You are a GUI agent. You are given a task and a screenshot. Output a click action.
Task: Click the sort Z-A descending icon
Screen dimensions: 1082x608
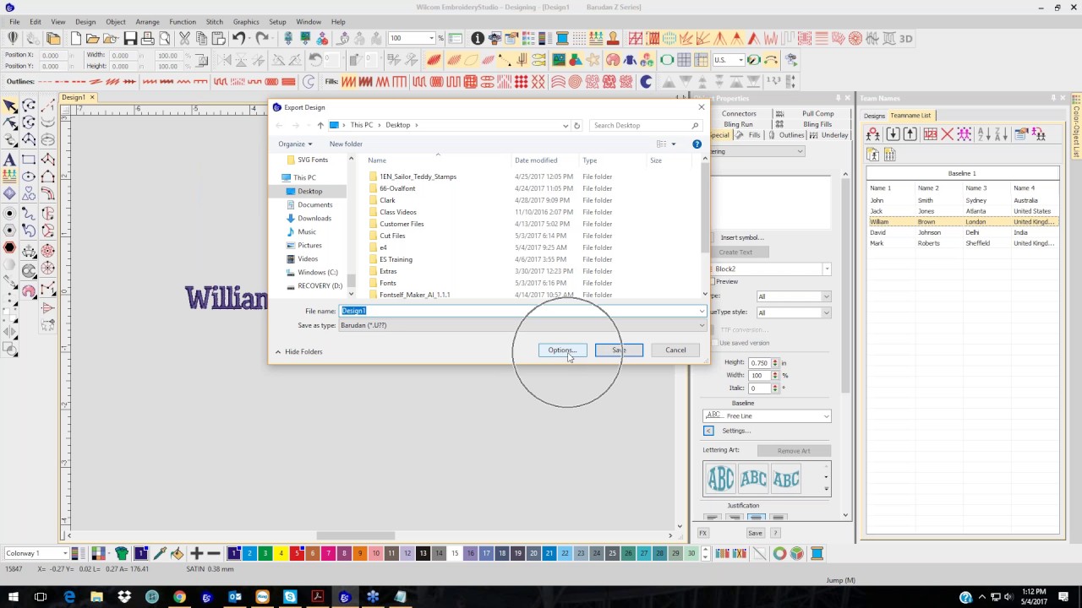tap(1001, 134)
